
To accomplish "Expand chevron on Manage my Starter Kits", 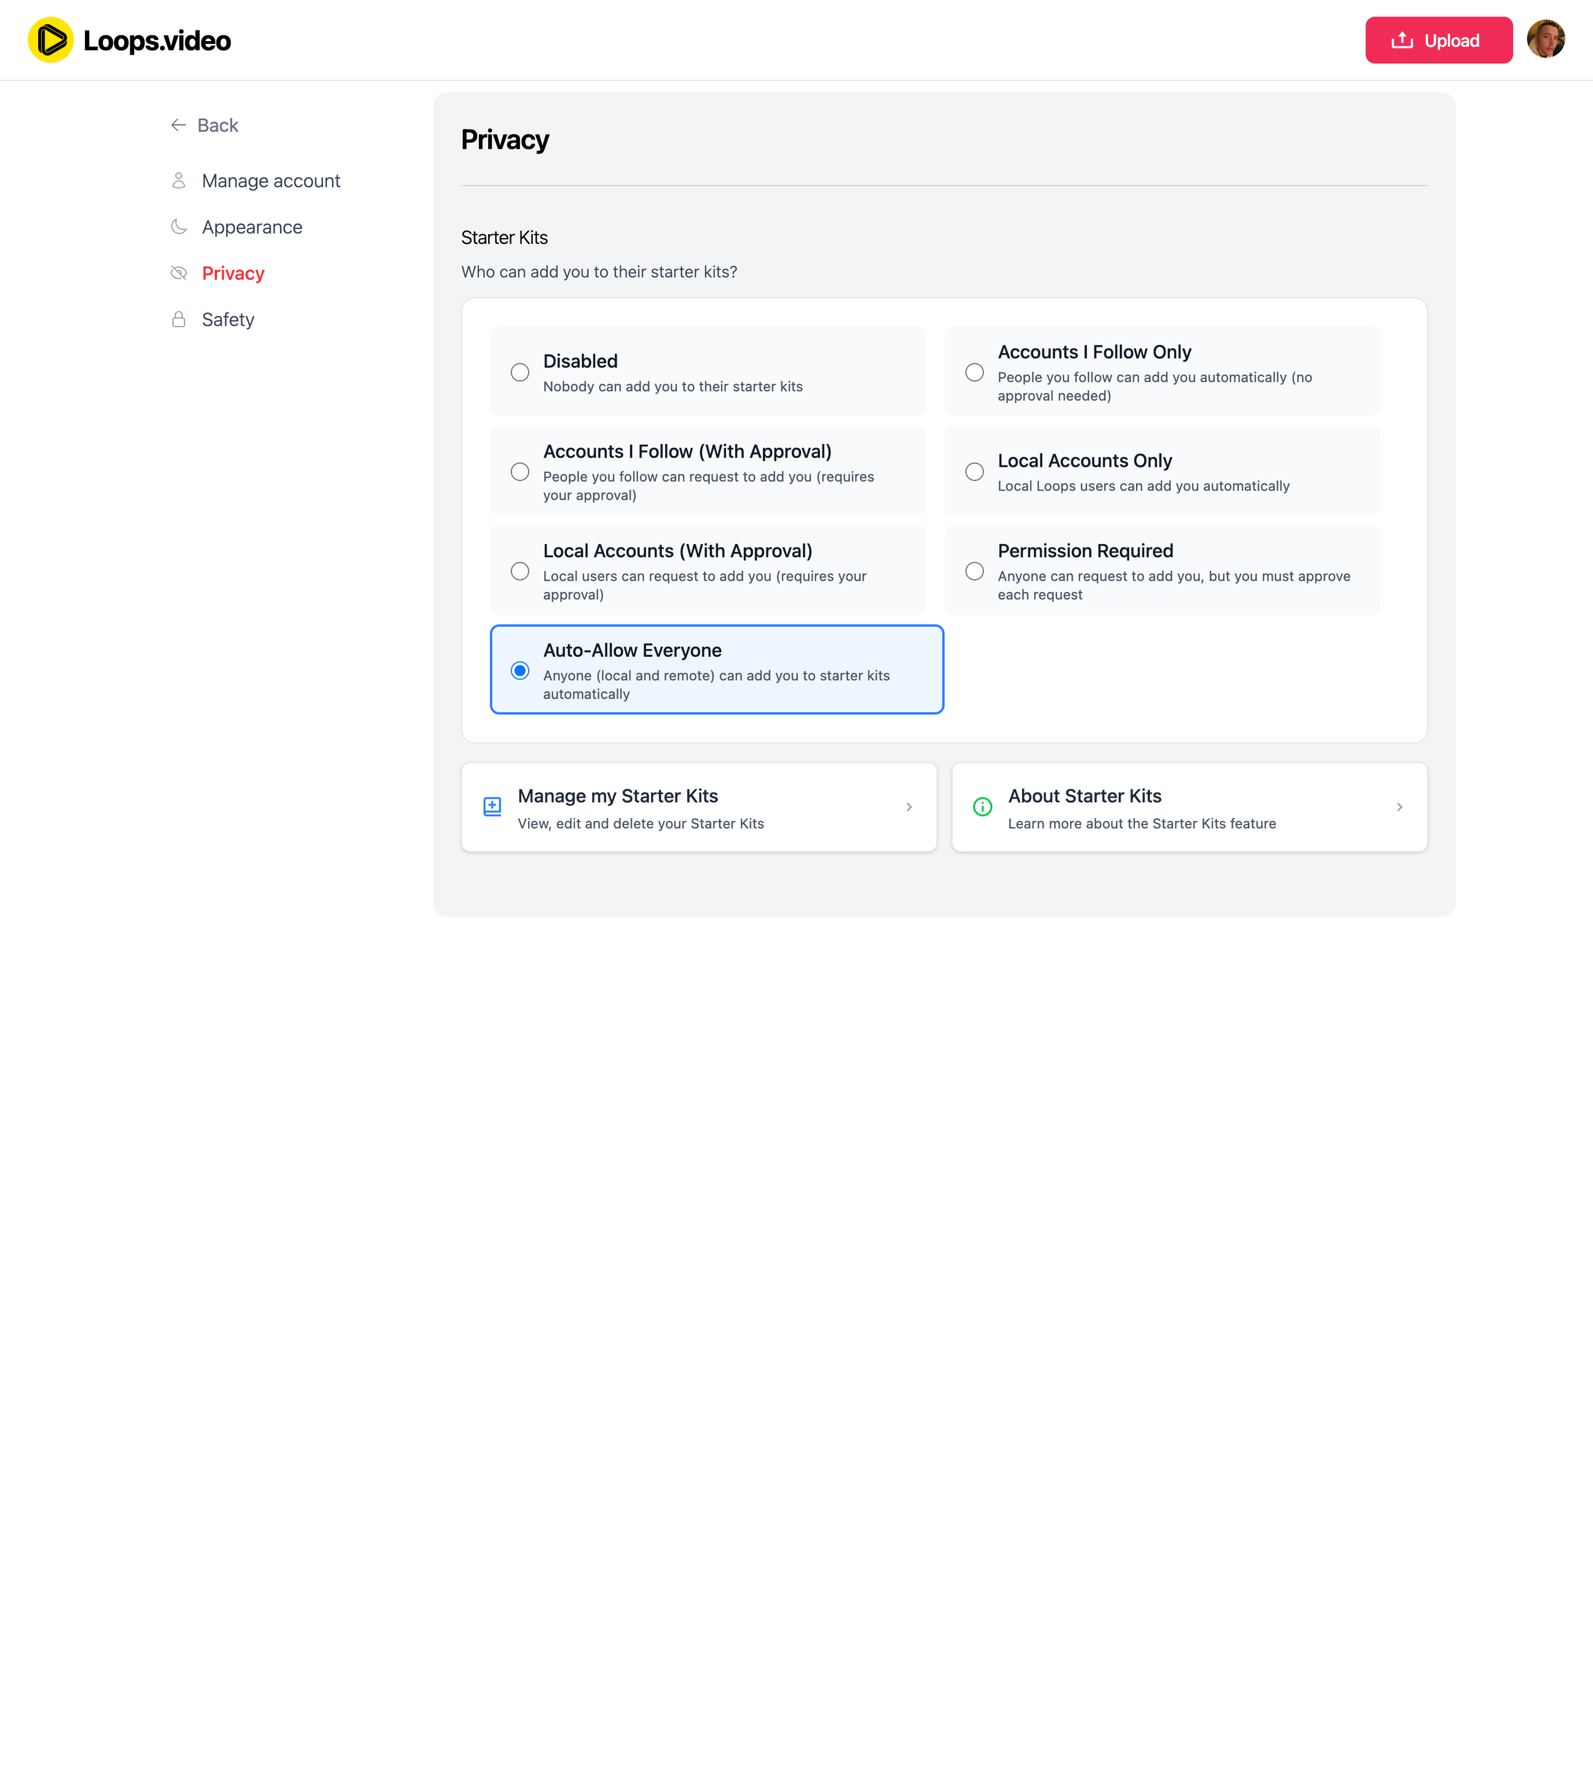I will (909, 807).
